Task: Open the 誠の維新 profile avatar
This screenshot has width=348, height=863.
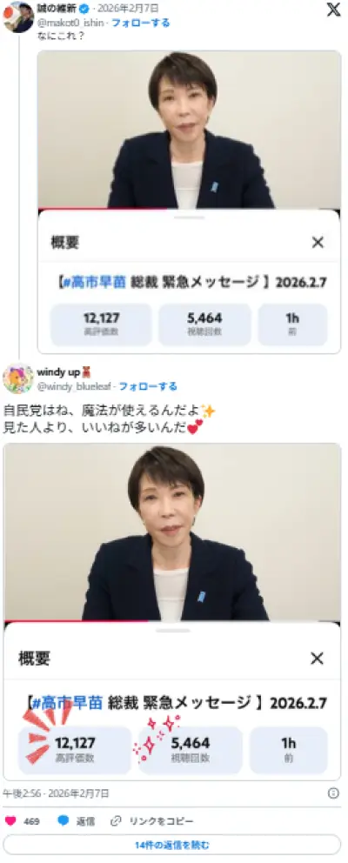Action: pos(18,17)
